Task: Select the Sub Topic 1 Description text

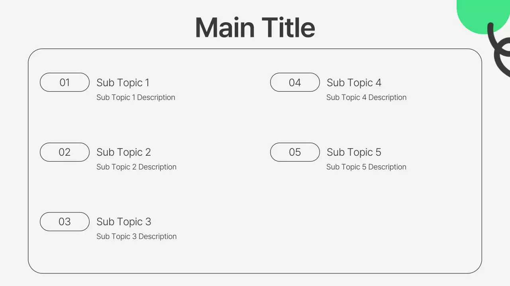Action: coord(135,97)
